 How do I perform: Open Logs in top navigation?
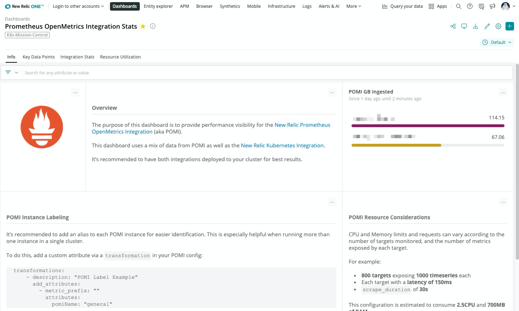pyautogui.click(x=307, y=6)
